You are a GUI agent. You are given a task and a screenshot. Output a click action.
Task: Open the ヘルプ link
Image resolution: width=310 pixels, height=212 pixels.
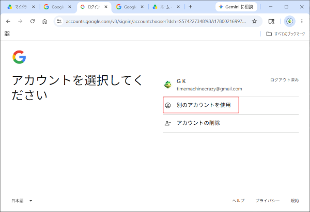238,201
